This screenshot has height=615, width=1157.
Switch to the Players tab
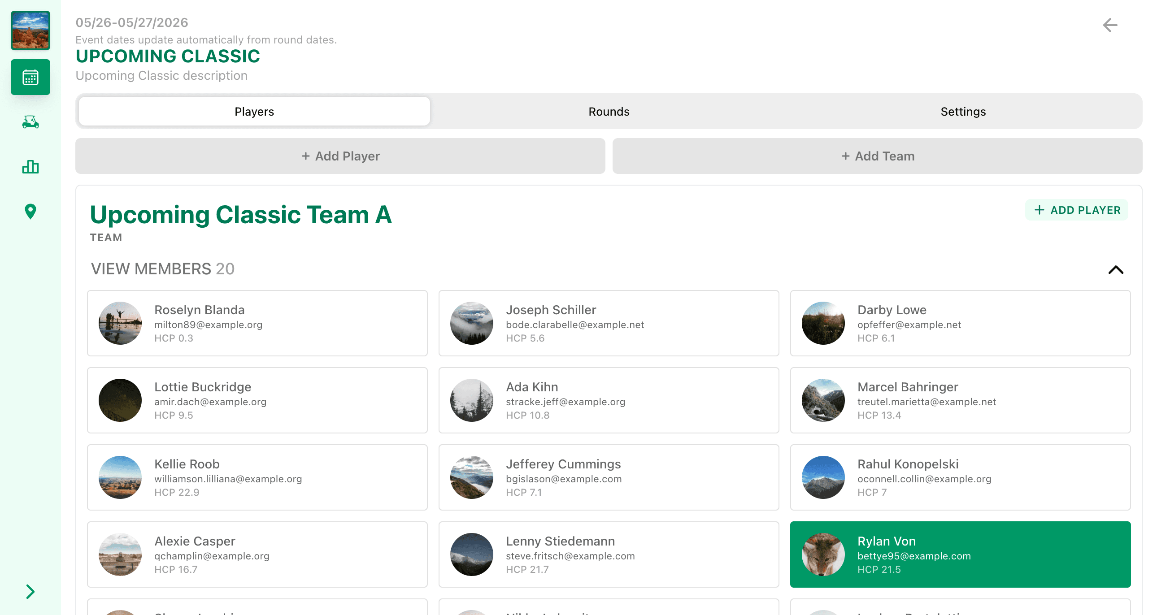pos(254,111)
